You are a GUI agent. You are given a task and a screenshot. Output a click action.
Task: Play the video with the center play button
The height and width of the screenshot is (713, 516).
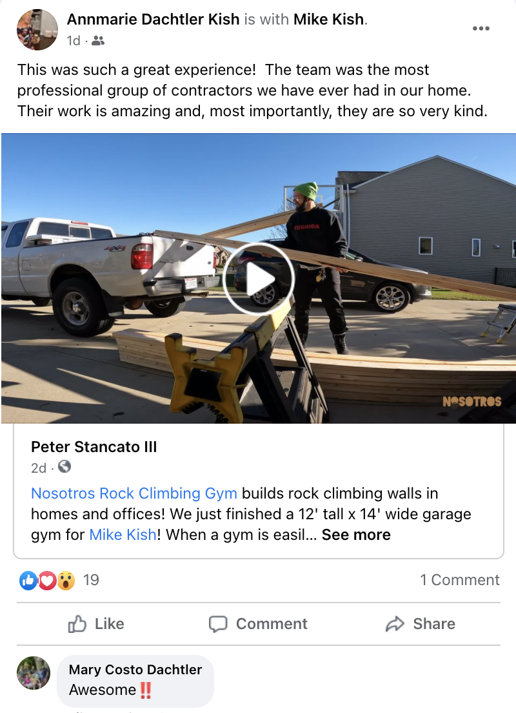click(259, 279)
